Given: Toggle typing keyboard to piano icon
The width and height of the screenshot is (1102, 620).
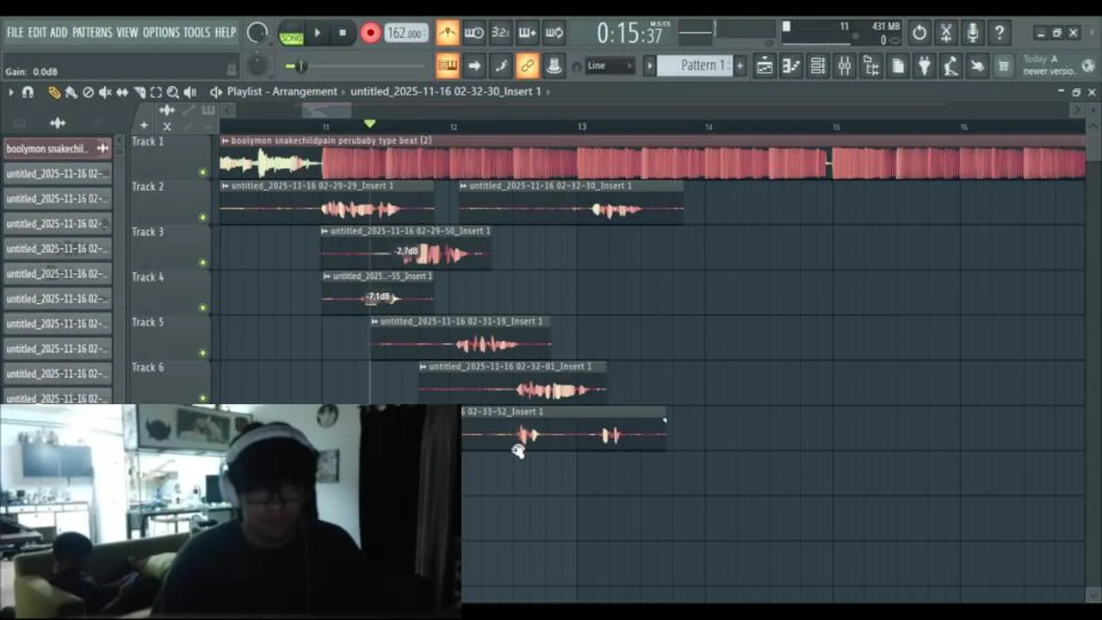Looking at the screenshot, I should [447, 65].
